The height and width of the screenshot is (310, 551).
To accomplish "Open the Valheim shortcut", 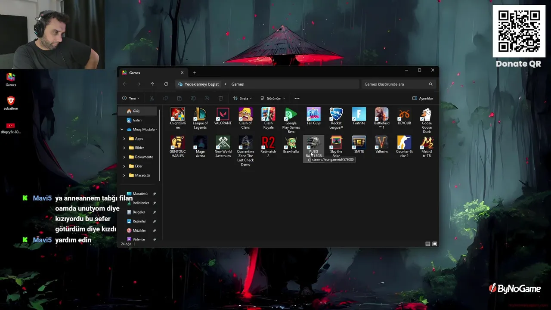I will click(x=381, y=145).
